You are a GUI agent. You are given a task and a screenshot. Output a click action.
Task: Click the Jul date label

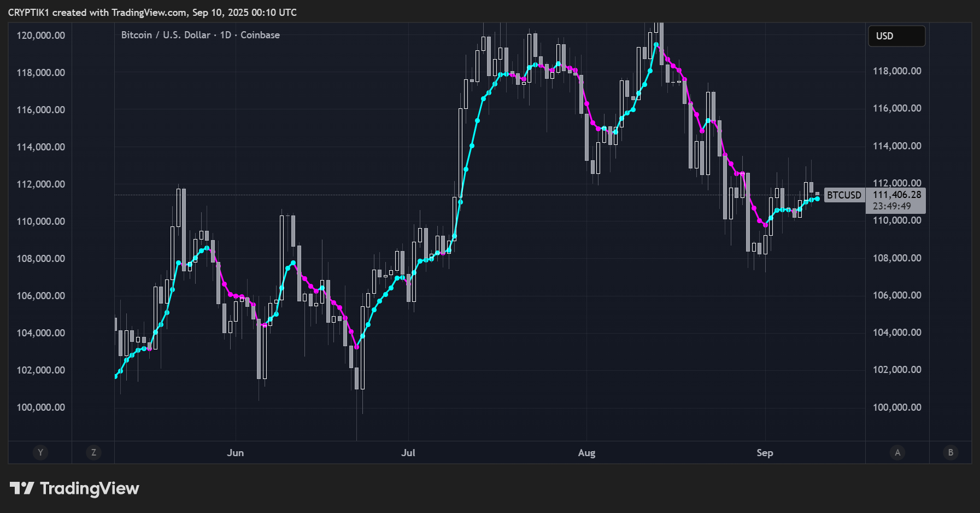[408, 453]
